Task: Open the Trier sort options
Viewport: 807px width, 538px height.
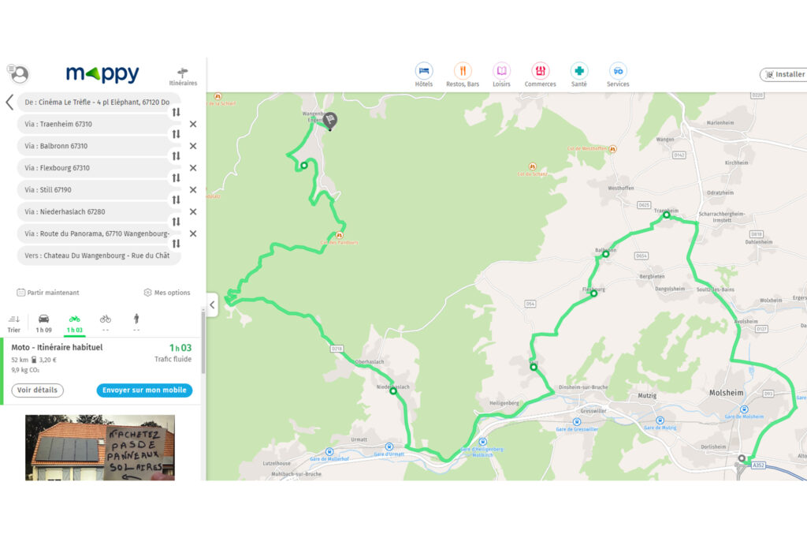Action: click(x=14, y=323)
